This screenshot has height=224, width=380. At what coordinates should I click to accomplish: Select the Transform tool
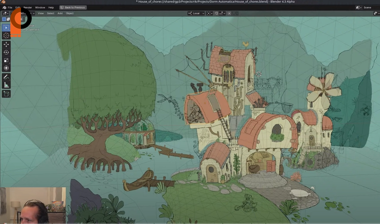(x=6, y=68)
